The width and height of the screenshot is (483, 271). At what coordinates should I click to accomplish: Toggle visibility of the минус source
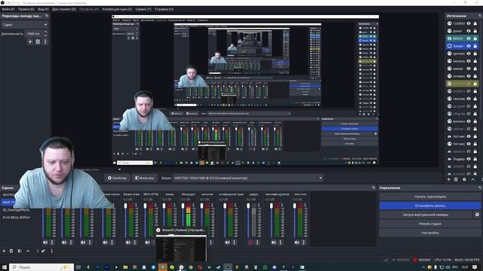(469, 69)
